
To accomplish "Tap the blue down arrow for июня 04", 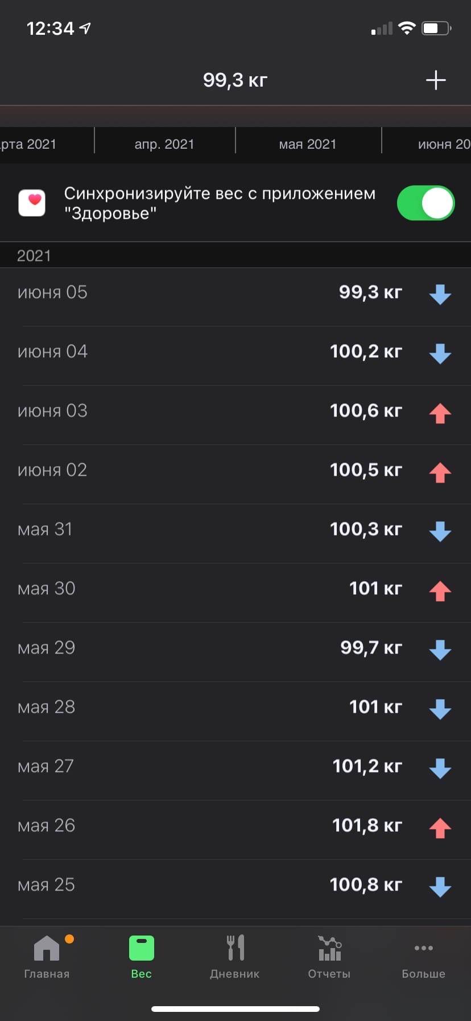I will click(440, 353).
